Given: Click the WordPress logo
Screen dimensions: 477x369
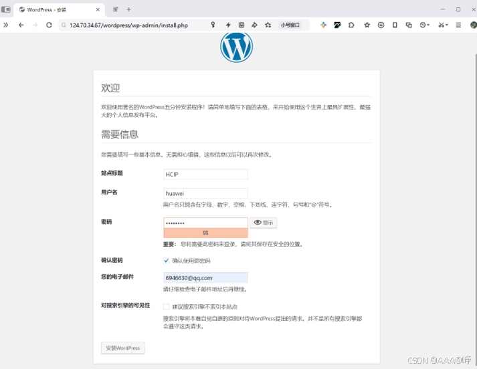Looking at the screenshot, I should tap(236, 47).
